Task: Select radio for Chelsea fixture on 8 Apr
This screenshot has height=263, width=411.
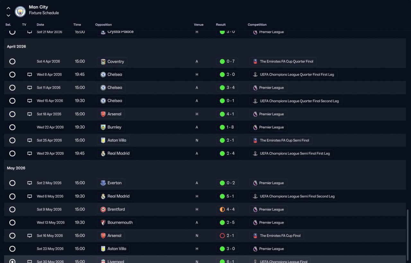Action: [12, 74]
